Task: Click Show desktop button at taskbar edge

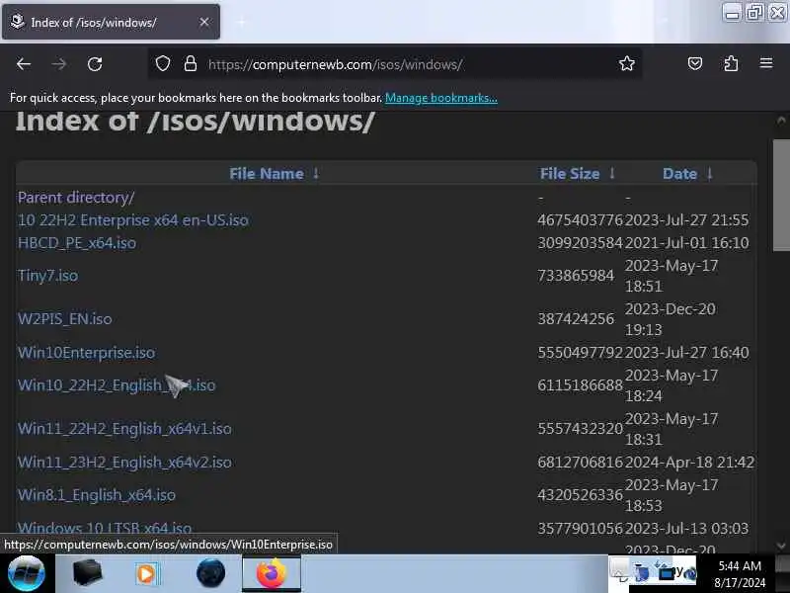Action: click(x=782, y=573)
